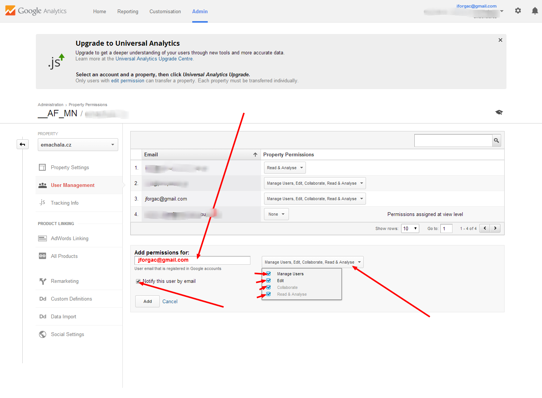Viewport: 542px width, 398px height.
Task: Open Social Settings in sidebar
Action: pyautogui.click(x=67, y=334)
